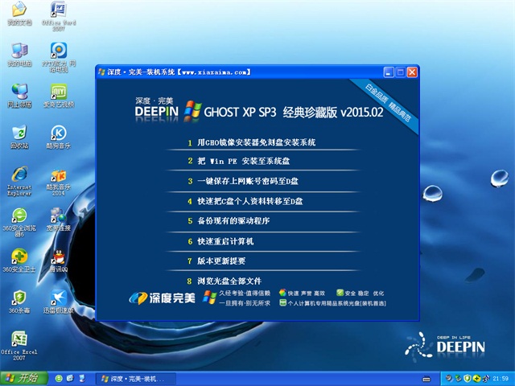Open 360安全卫士 desktop icon
The height and width of the screenshot is (386, 515).
point(19,257)
